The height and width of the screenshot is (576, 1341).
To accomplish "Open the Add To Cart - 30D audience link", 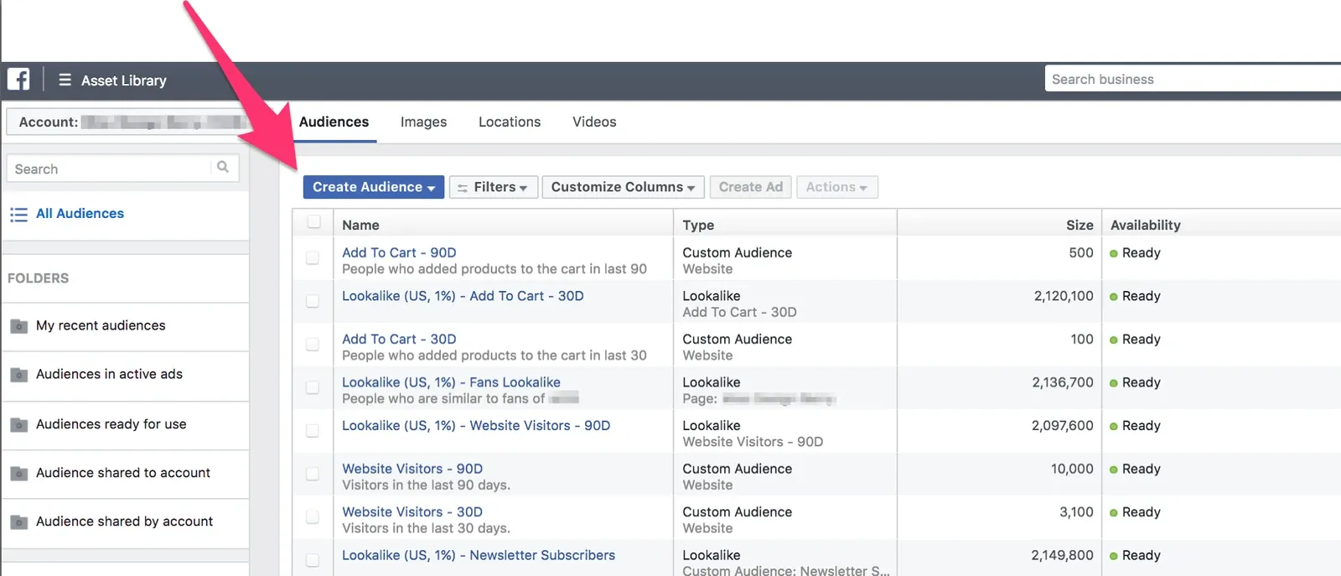I will [x=399, y=339].
